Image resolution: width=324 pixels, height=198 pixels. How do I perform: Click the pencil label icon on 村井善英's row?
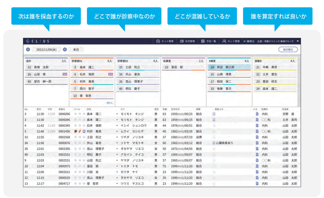click(x=80, y=132)
